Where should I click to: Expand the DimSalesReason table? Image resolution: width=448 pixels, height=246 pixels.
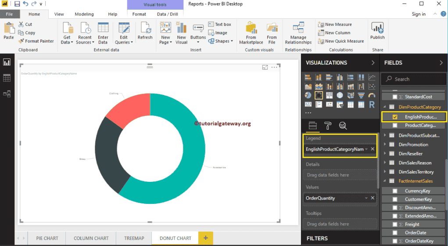[385, 163]
